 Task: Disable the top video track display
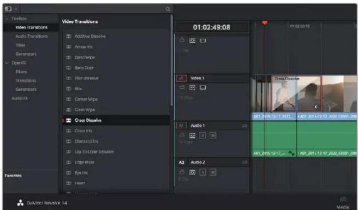[203, 40]
